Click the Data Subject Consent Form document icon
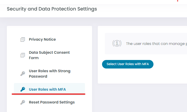 pos(23,55)
